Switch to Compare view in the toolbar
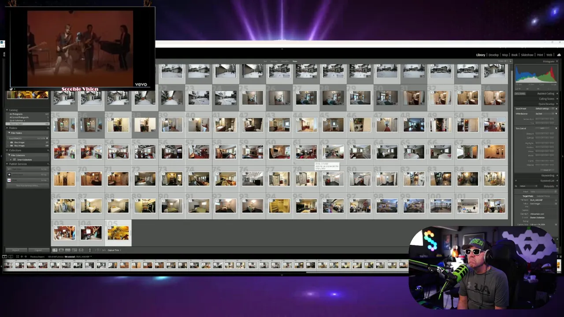 coord(67,250)
